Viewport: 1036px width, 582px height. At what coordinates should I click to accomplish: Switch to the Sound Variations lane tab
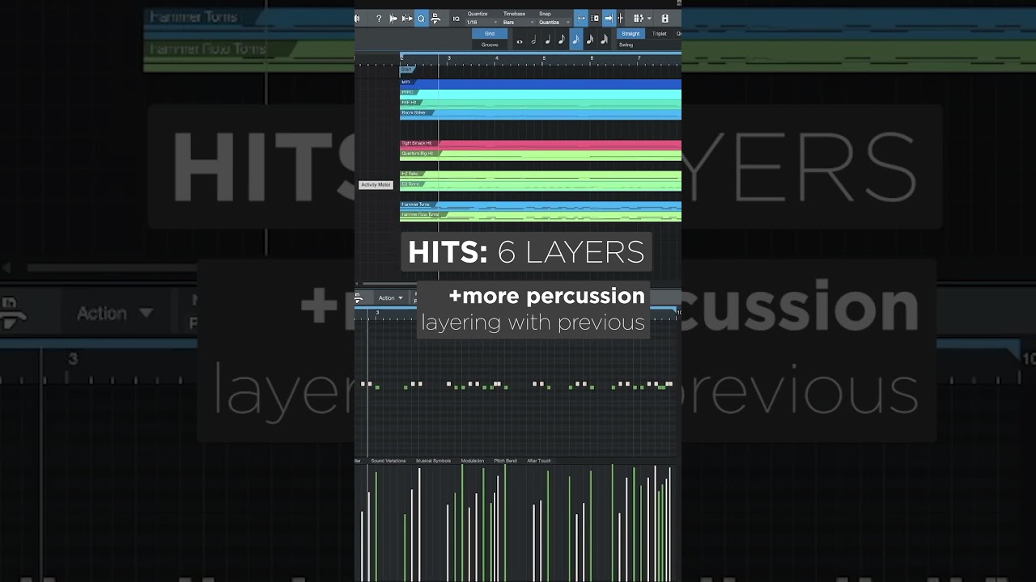(x=388, y=461)
